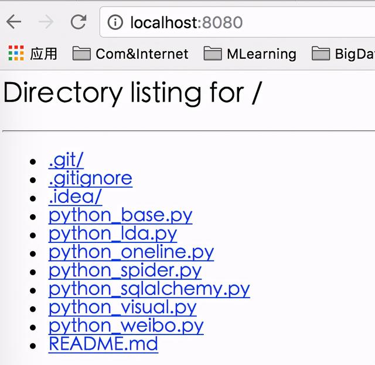
Task: Click the python_spider.py link
Action: (125, 270)
